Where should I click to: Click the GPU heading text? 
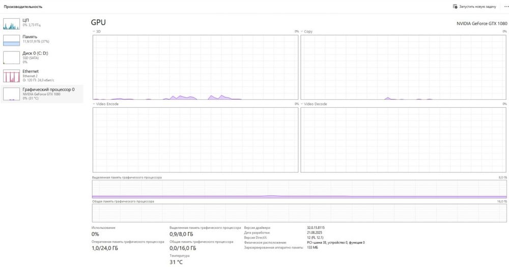(x=98, y=22)
